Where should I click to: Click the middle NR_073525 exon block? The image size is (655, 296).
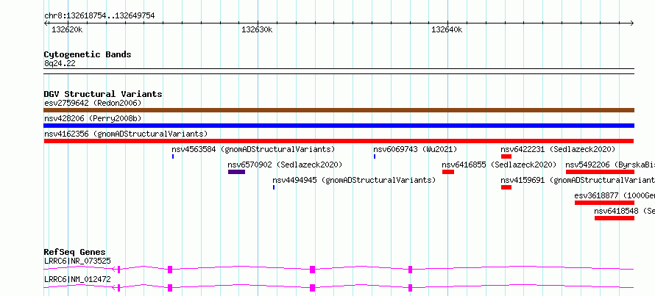[x=313, y=270]
